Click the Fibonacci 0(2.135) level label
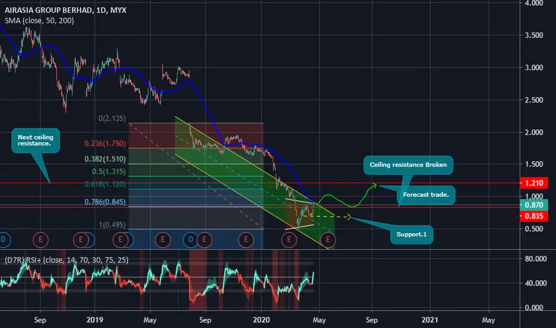 point(112,119)
